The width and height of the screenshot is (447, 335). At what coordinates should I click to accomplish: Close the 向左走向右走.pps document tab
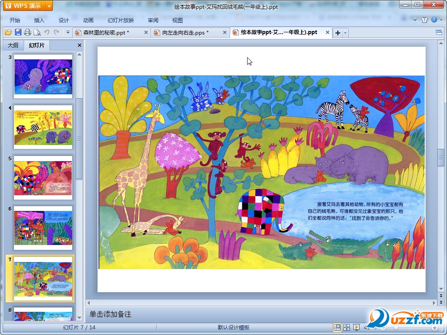(x=225, y=32)
